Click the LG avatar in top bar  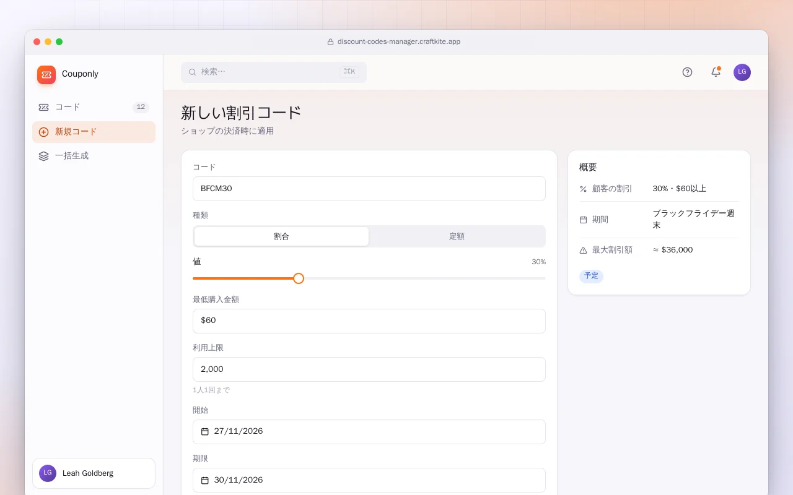742,72
